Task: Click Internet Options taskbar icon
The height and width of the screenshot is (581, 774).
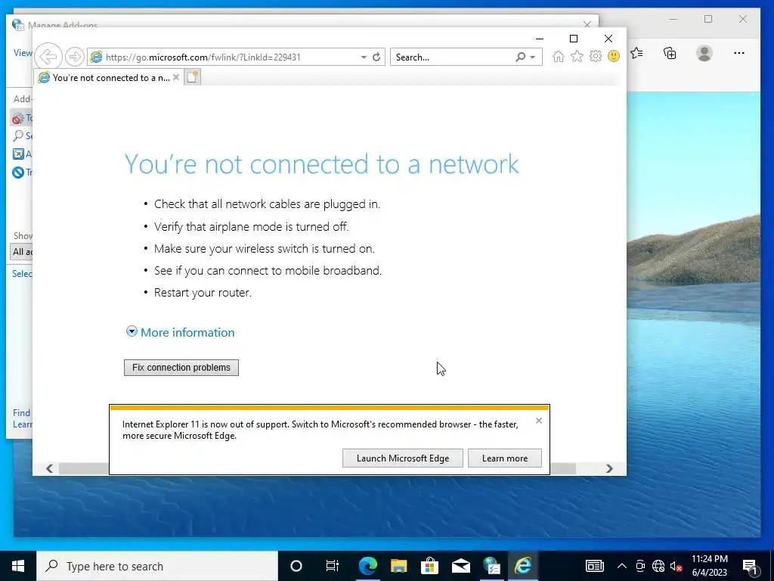Action: tap(491, 566)
